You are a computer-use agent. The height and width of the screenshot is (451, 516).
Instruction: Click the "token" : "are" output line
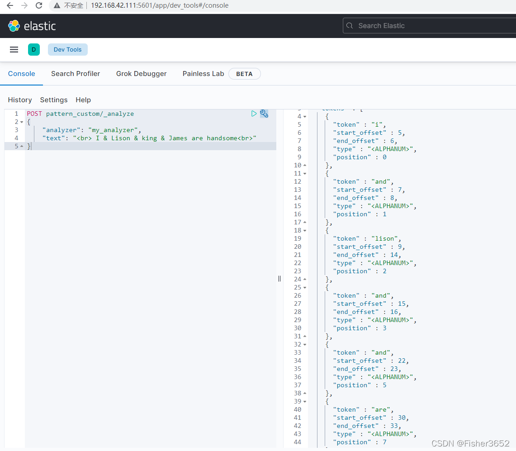pos(363,409)
